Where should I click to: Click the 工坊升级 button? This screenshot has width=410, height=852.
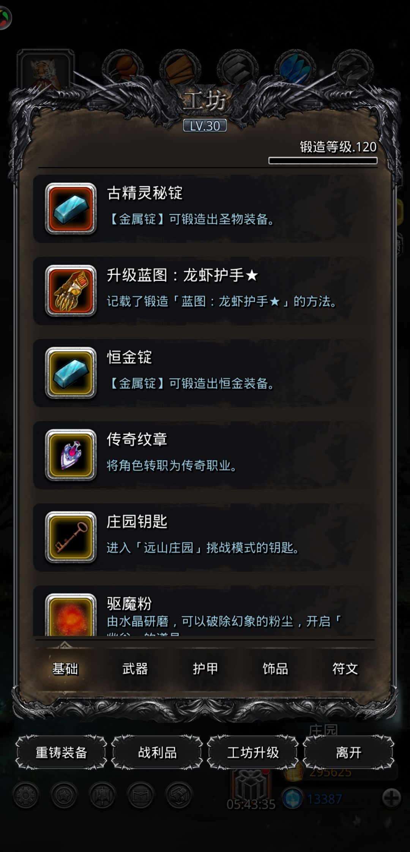253,752
